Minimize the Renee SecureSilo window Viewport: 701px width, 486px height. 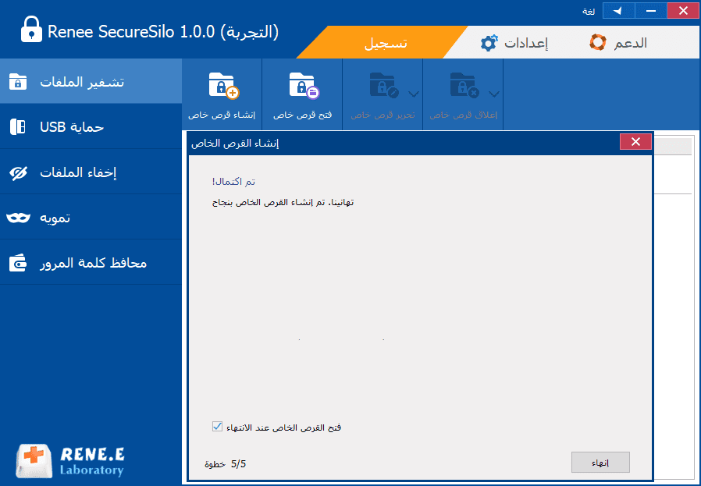[651, 11]
